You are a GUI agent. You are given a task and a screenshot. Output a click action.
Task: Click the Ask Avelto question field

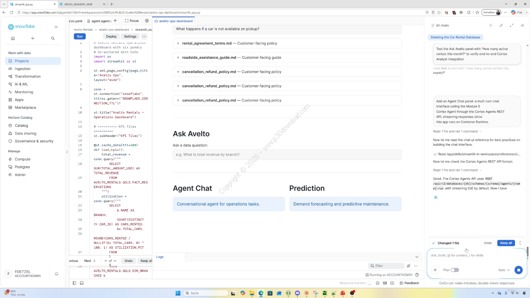[x=287, y=154]
